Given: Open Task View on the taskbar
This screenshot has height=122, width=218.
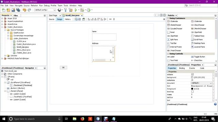Looking at the screenshot, I should point(66,119).
